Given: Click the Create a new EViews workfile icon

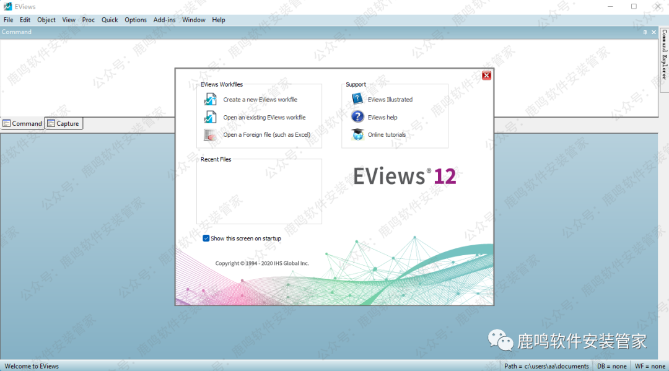Looking at the screenshot, I should (x=210, y=99).
